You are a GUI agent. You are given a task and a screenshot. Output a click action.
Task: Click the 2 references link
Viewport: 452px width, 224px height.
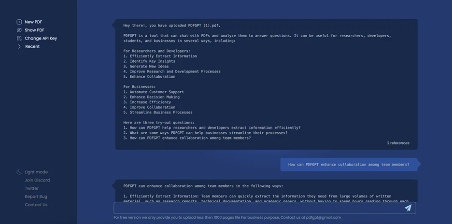point(398,143)
